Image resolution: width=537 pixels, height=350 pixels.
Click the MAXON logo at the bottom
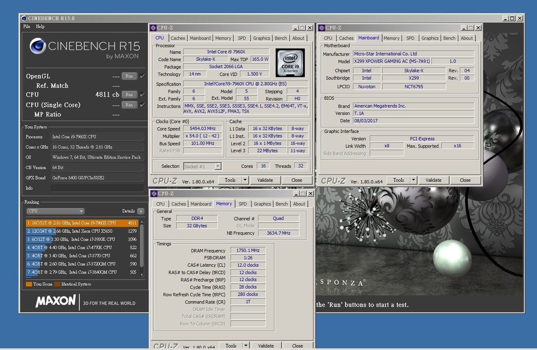point(55,301)
